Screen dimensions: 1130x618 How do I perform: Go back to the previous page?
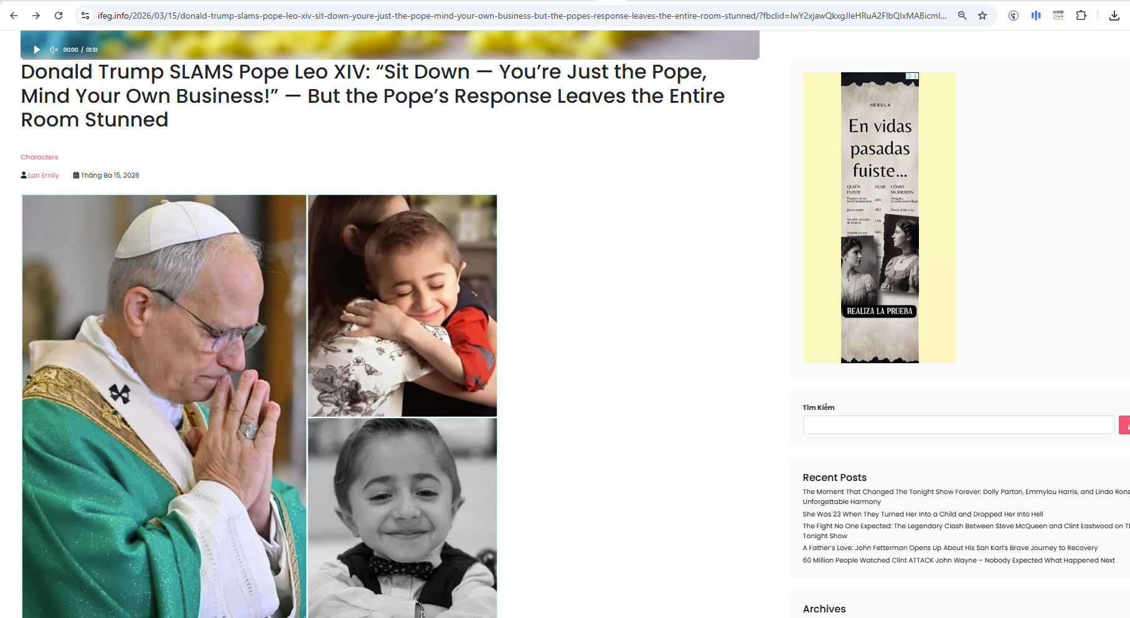14,16
